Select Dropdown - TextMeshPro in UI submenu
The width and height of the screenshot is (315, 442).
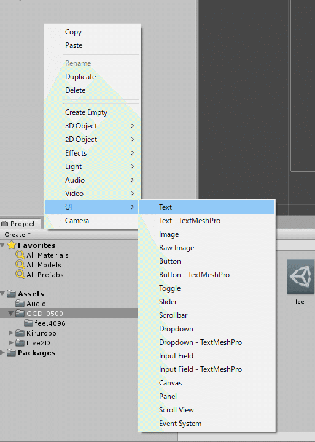(206, 342)
